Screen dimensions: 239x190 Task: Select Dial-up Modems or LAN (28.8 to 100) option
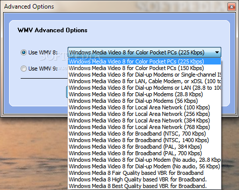click(x=144, y=88)
